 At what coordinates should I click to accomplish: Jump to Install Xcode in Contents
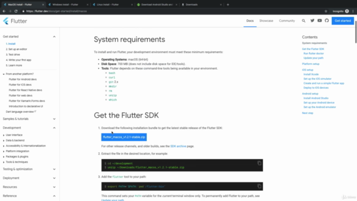311,74
